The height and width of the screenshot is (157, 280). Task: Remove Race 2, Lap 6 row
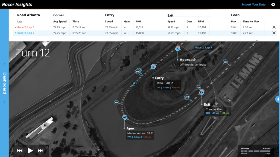pos(274,27)
